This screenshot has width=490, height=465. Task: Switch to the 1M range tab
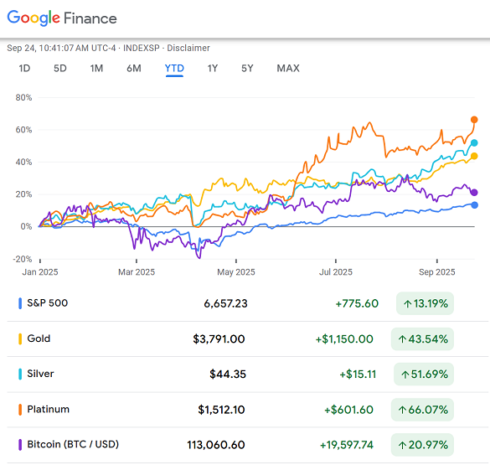click(x=96, y=68)
